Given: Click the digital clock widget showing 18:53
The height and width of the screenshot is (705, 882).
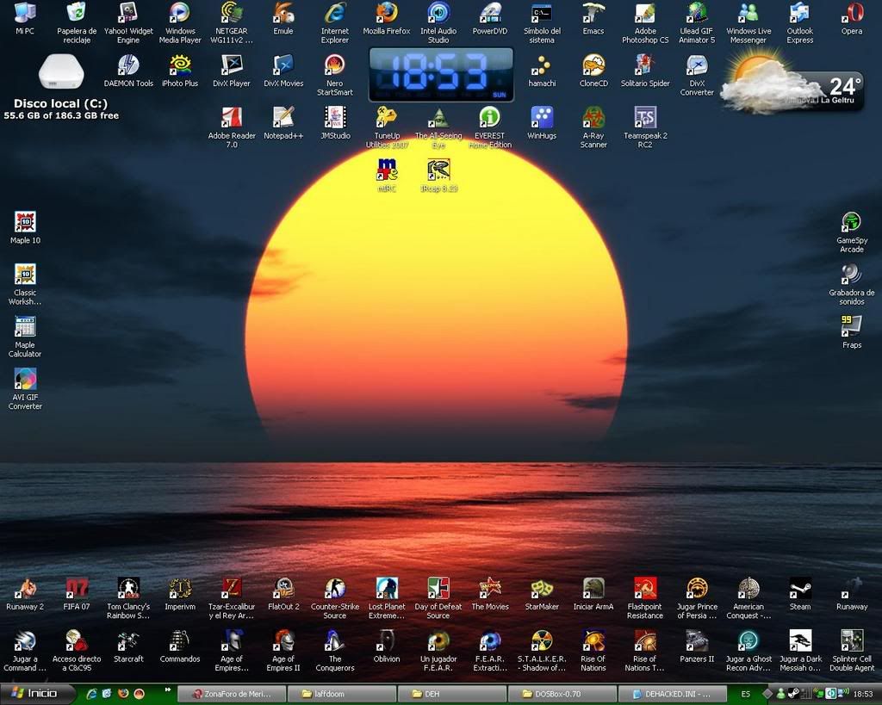Looking at the screenshot, I should coord(441,74).
